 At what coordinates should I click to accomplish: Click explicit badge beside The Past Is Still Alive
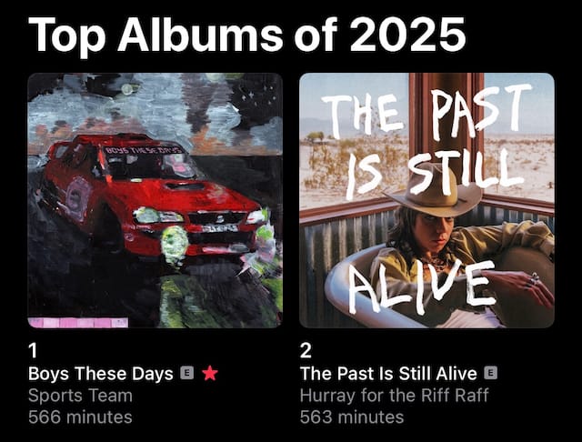tap(491, 373)
